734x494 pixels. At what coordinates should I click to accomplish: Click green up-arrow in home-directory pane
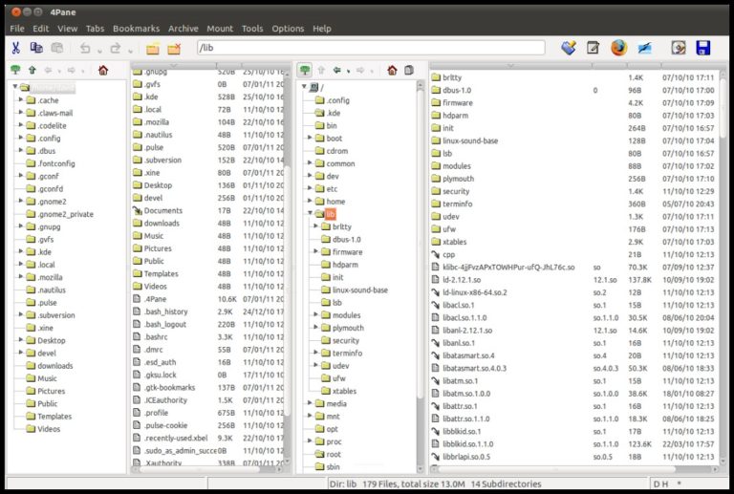[32, 70]
